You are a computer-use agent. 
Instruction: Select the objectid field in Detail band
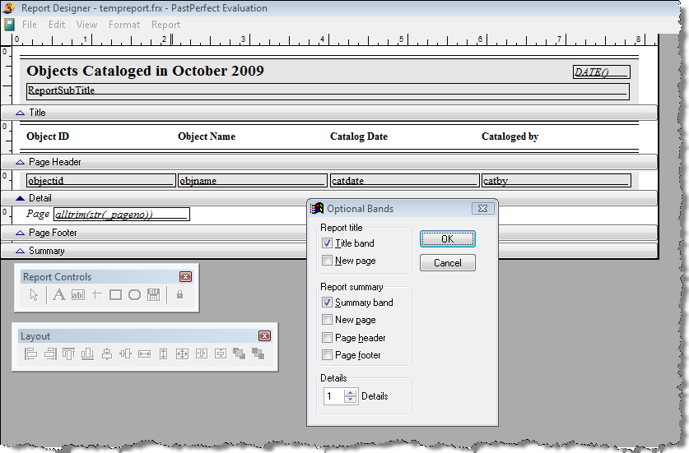coord(100,180)
